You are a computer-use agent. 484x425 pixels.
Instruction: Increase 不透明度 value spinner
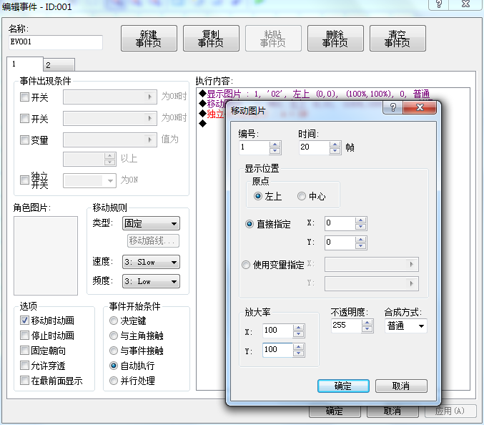[x=367, y=323]
